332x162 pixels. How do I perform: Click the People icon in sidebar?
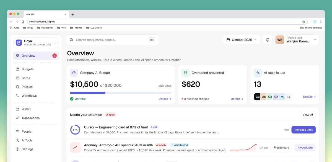[17, 132]
